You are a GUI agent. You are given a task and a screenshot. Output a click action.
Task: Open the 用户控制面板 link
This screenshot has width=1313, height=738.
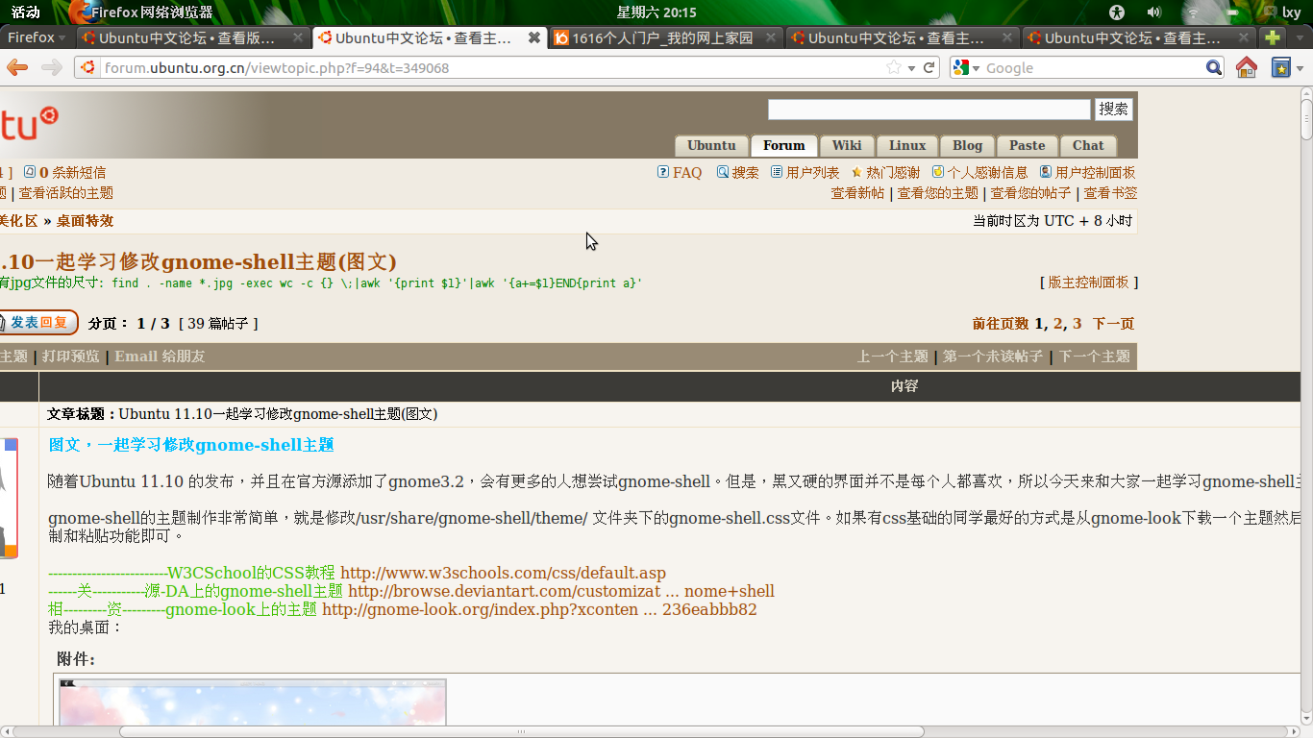[1095, 173]
